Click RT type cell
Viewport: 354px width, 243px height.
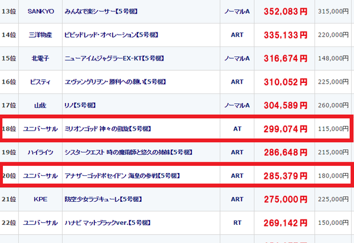pos(237,222)
